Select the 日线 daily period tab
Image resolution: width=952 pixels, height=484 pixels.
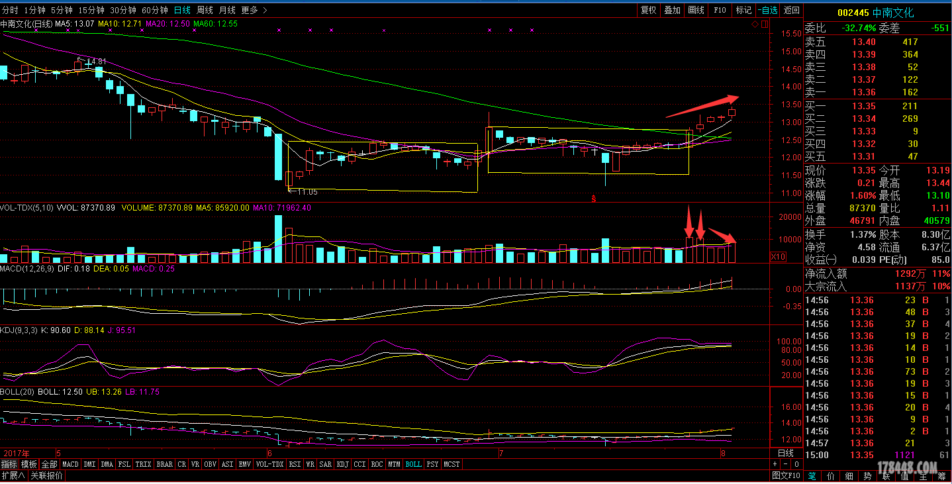click(182, 10)
